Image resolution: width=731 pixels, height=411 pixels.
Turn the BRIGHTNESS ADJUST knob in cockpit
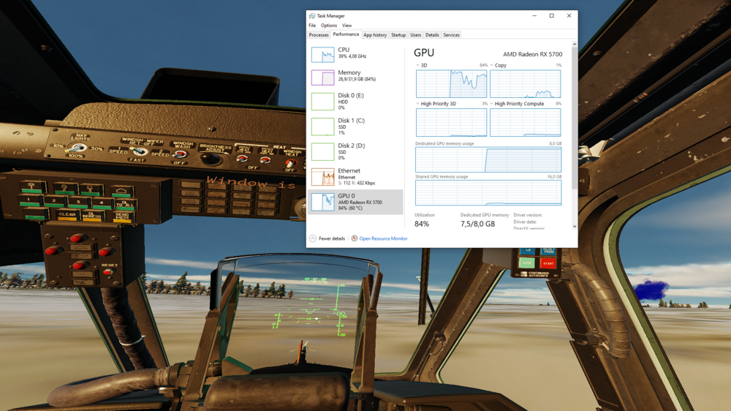212,159
